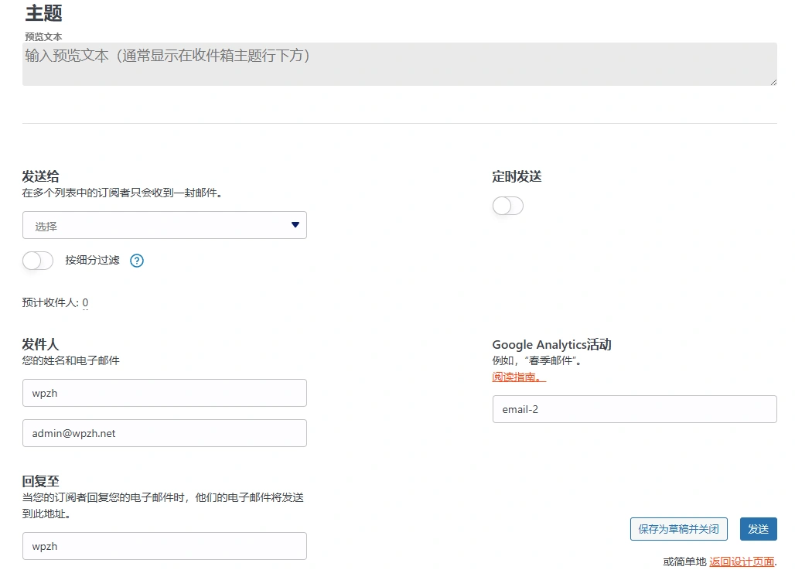Enable the 定时发送 scheduling toggle
Screen dimensions: 795x570
pos(507,205)
